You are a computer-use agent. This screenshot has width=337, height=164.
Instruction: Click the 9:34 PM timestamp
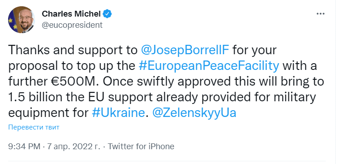coord(24,147)
